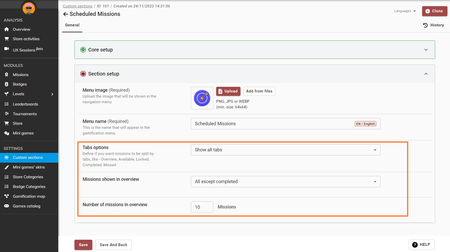Open the Languages dropdown
Viewport: 450px width, 252px height.
click(405, 11)
